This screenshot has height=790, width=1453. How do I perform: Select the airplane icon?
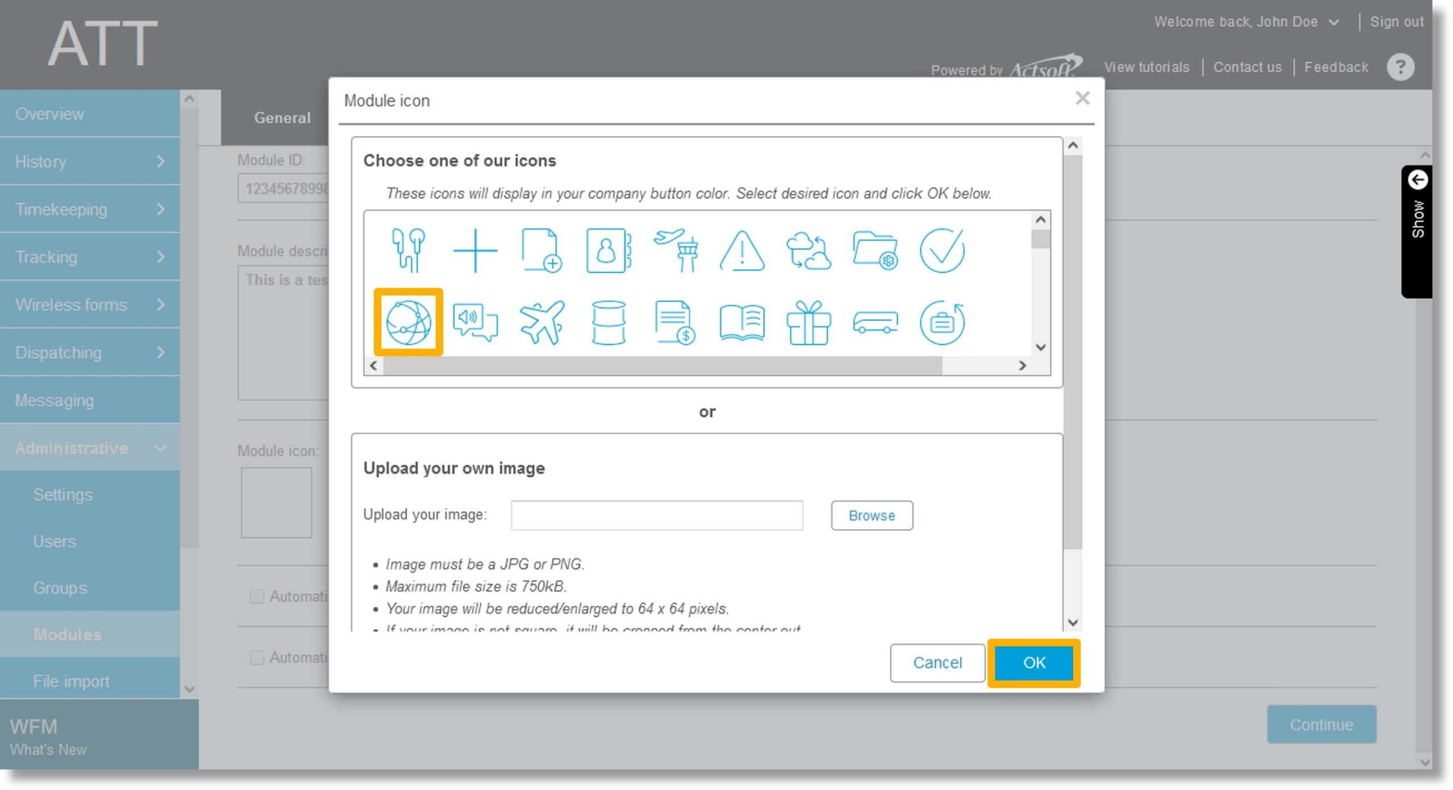coord(541,321)
